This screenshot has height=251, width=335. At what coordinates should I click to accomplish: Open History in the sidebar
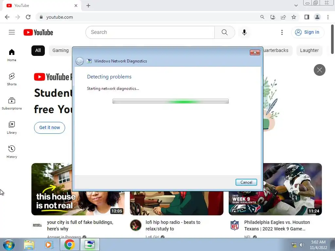point(12,152)
